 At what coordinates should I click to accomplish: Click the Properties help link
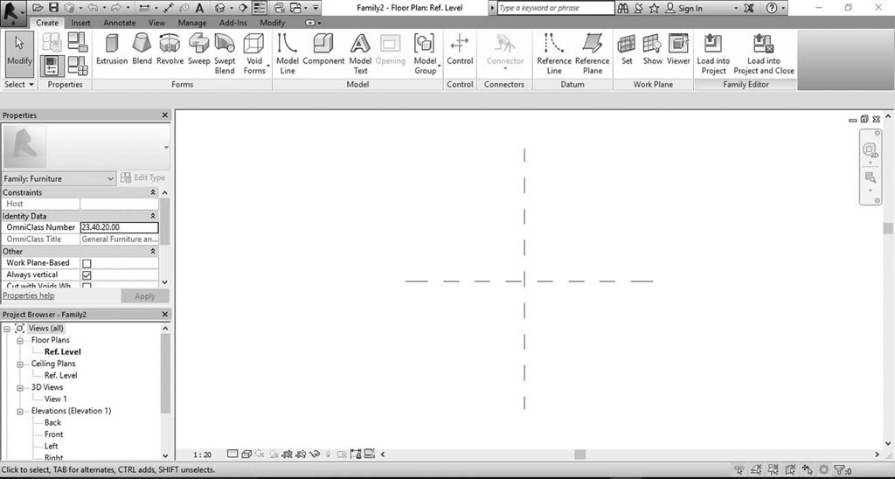click(29, 295)
